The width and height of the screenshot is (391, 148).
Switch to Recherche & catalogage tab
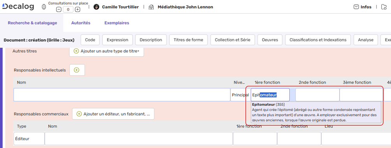[x=32, y=23]
